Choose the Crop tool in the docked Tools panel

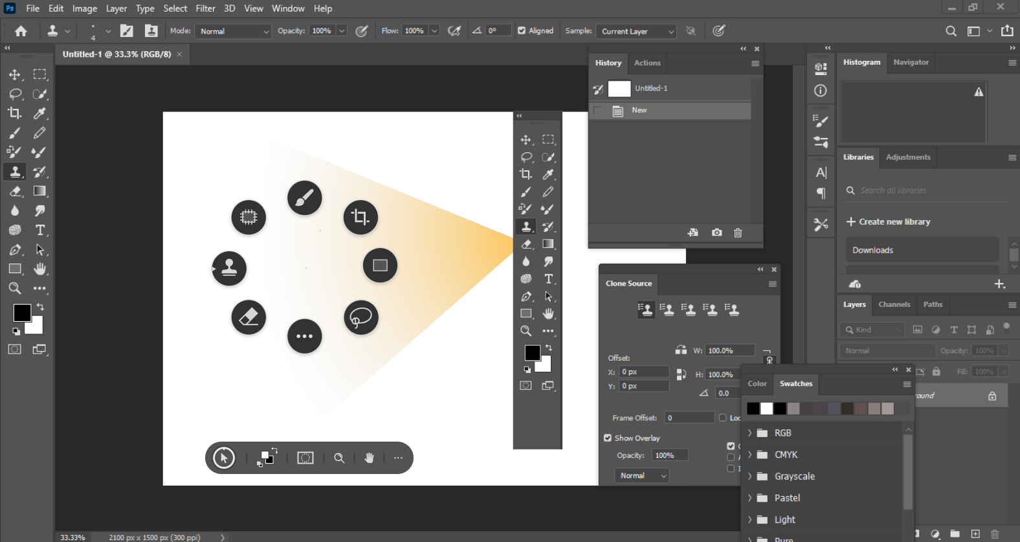[x=14, y=113]
